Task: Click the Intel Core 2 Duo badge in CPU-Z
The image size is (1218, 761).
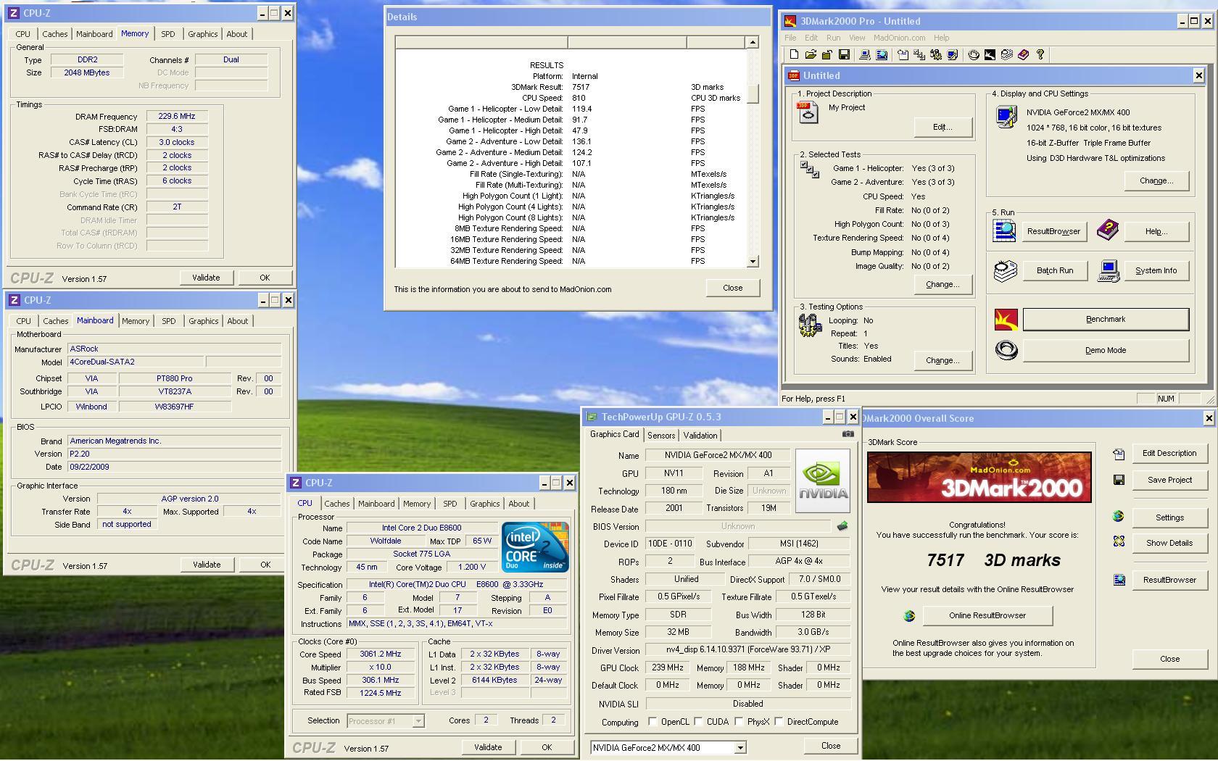Action: click(535, 547)
